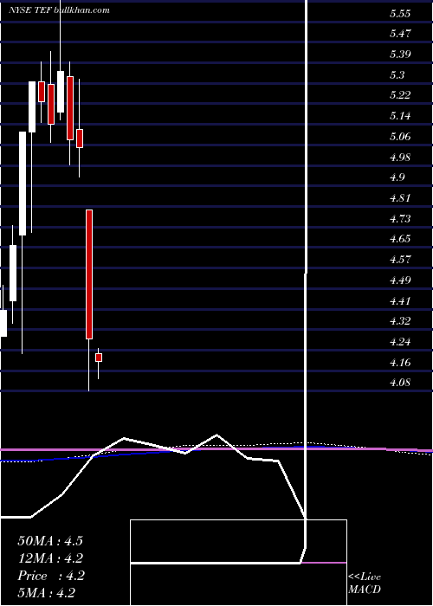Click the small red candle near 4.16
This screenshot has width=433, height=606.
point(99,358)
